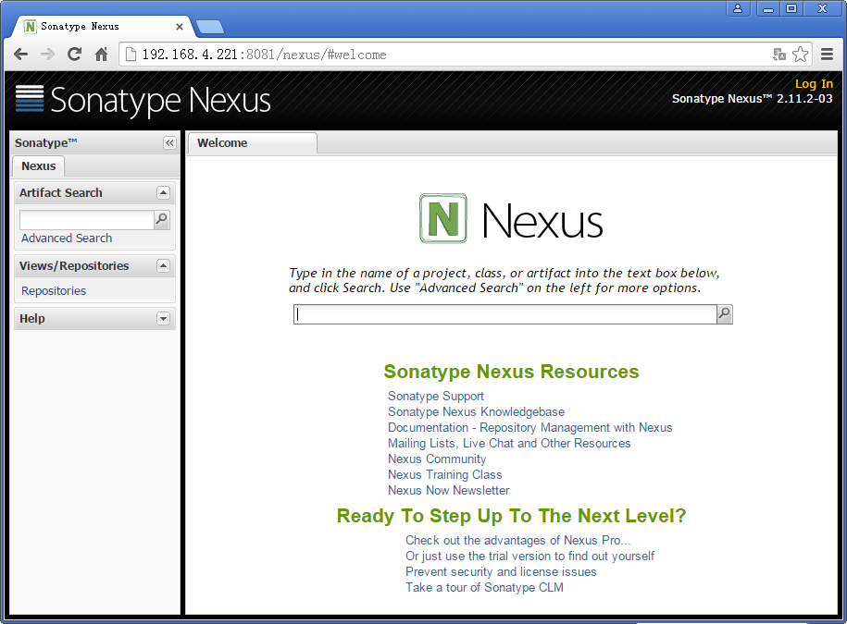Open the Chrome hamburger menu

pyautogui.click(x=827, y=54)
